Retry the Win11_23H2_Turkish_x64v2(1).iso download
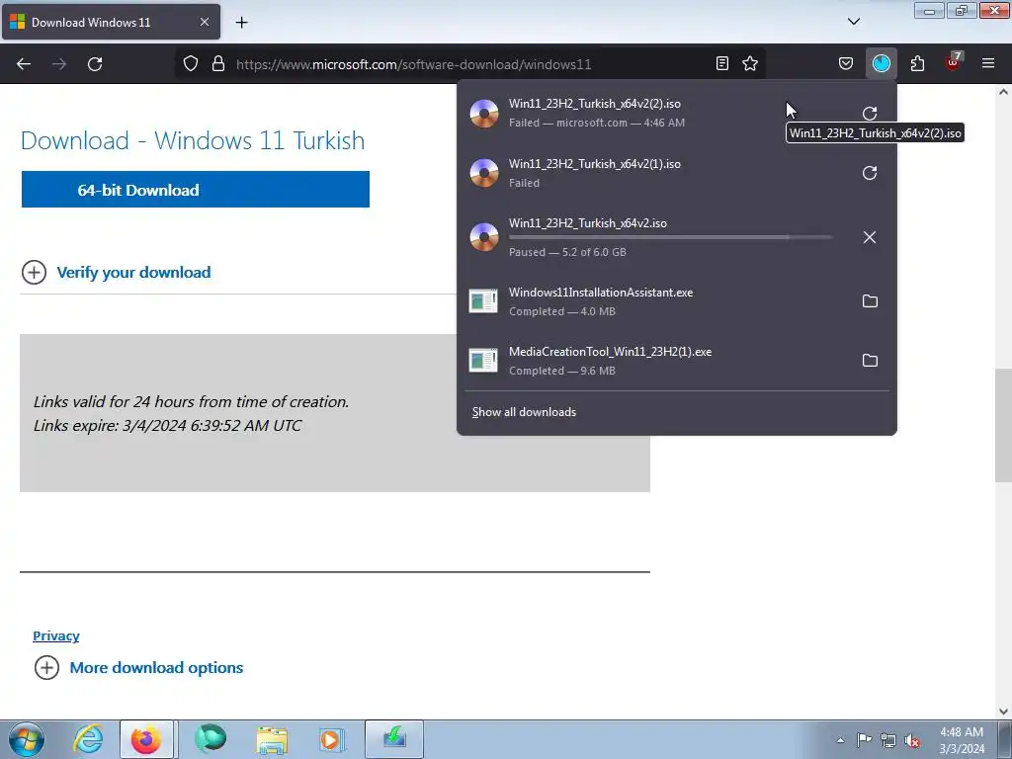 pos(870,173)
